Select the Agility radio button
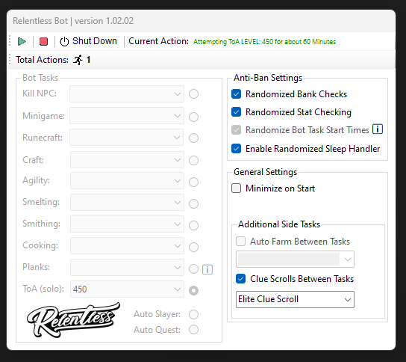 coord(194,182)
